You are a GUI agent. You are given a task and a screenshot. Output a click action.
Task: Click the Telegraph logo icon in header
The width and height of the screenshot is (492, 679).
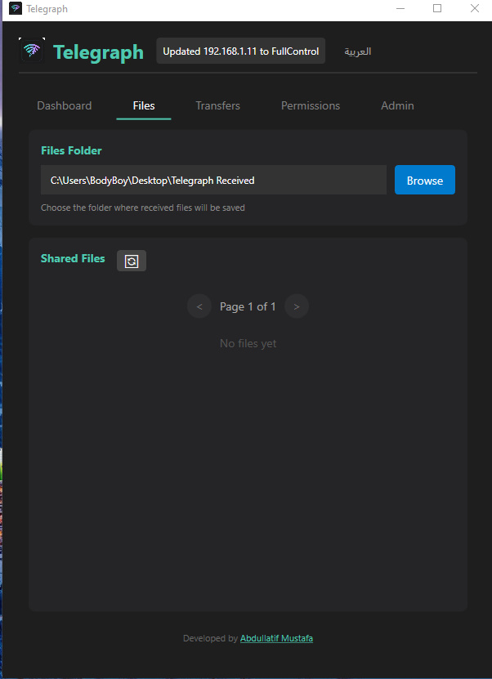click(x=32, y=51)
